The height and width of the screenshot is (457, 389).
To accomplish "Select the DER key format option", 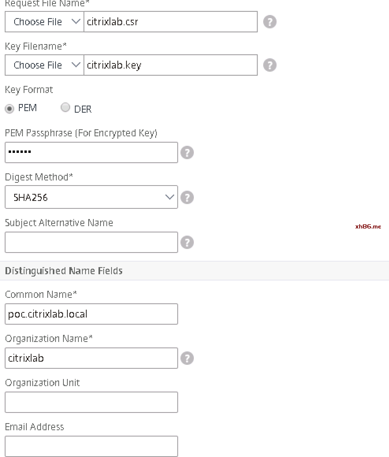I will click(65, 107).
